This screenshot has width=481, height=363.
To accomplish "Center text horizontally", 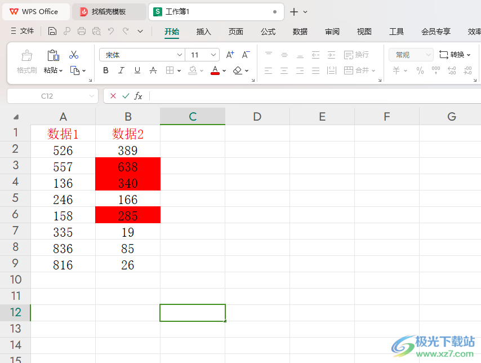I will click(284, 70).
